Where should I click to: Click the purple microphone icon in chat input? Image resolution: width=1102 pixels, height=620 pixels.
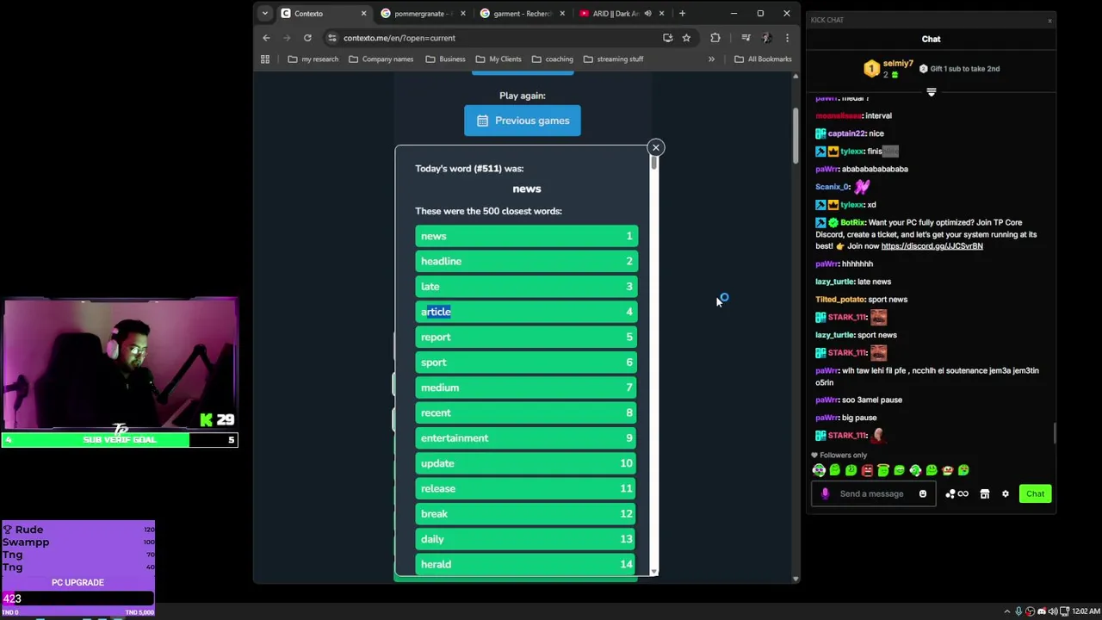(825, 494)
